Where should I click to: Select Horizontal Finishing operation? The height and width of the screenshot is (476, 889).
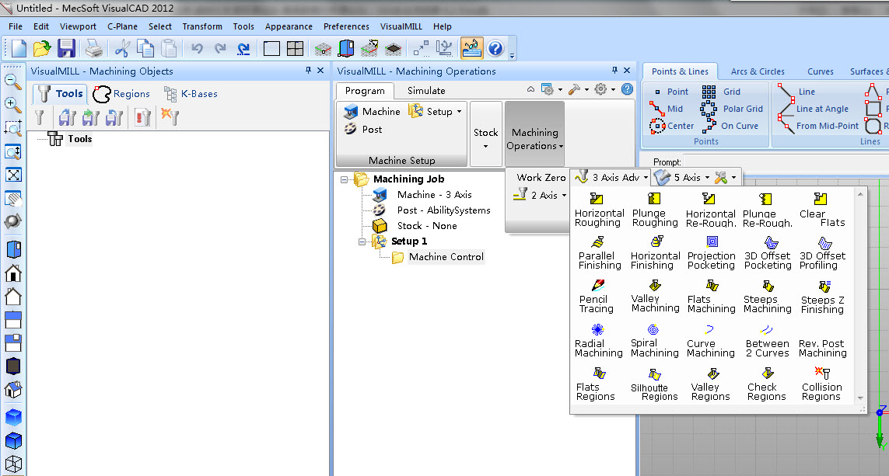click(655, 253)
